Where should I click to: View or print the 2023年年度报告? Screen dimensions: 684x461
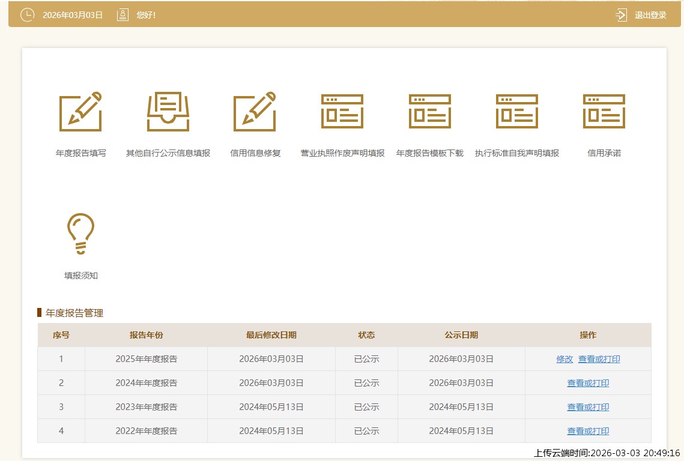point(588,407)
